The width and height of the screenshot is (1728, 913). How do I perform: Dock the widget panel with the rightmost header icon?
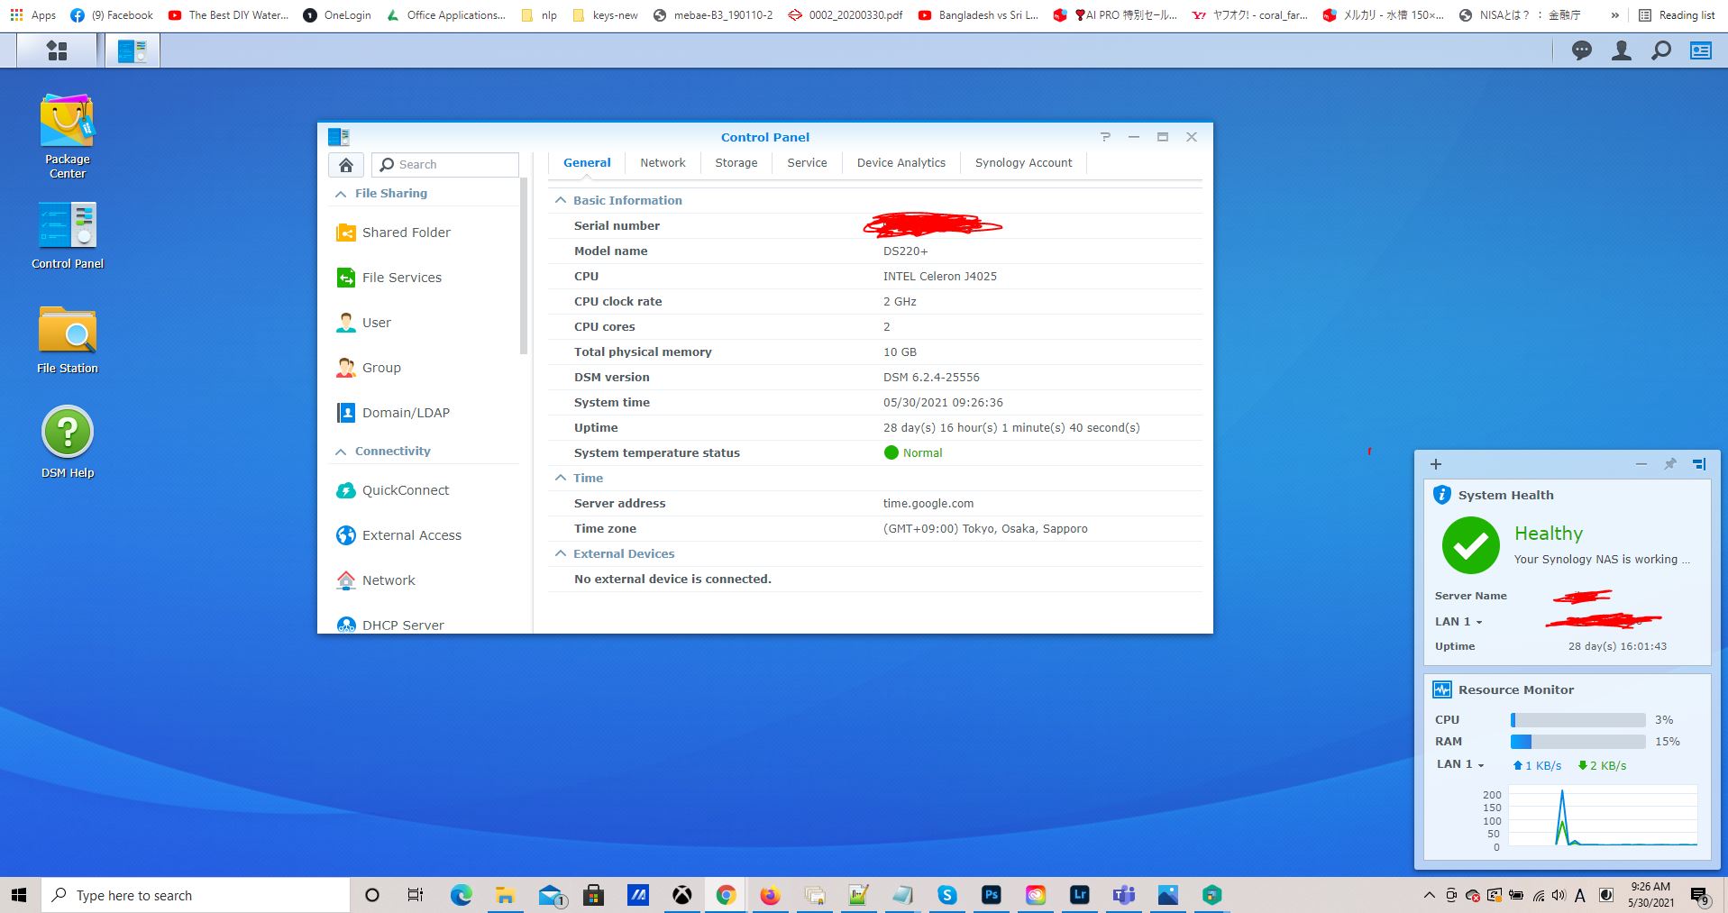point(1699,464)
